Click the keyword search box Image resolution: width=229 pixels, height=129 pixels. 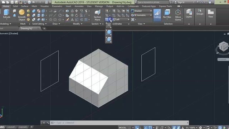coord(153,2)
